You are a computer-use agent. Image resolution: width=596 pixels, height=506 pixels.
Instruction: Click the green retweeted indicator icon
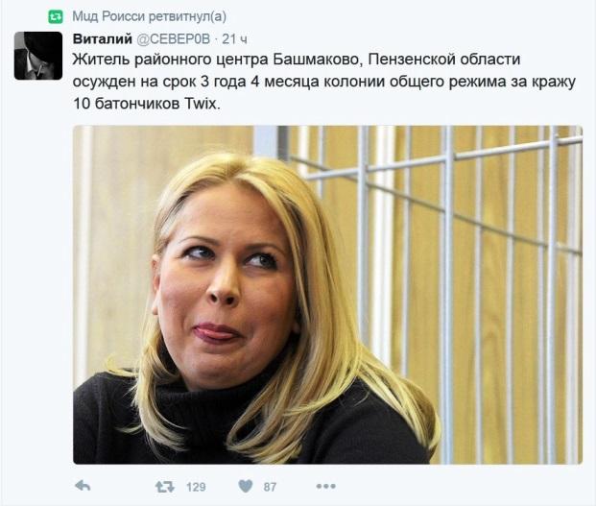[x=56, y=16]
